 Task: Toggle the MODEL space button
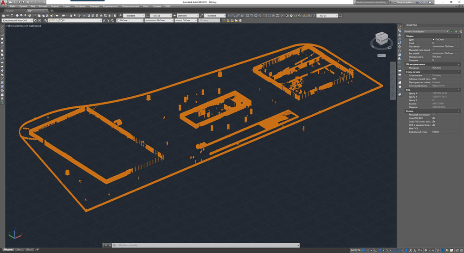click(355, 250)
